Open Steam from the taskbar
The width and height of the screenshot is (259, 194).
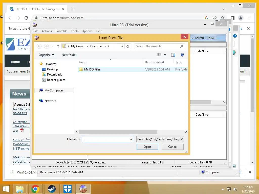52,189
